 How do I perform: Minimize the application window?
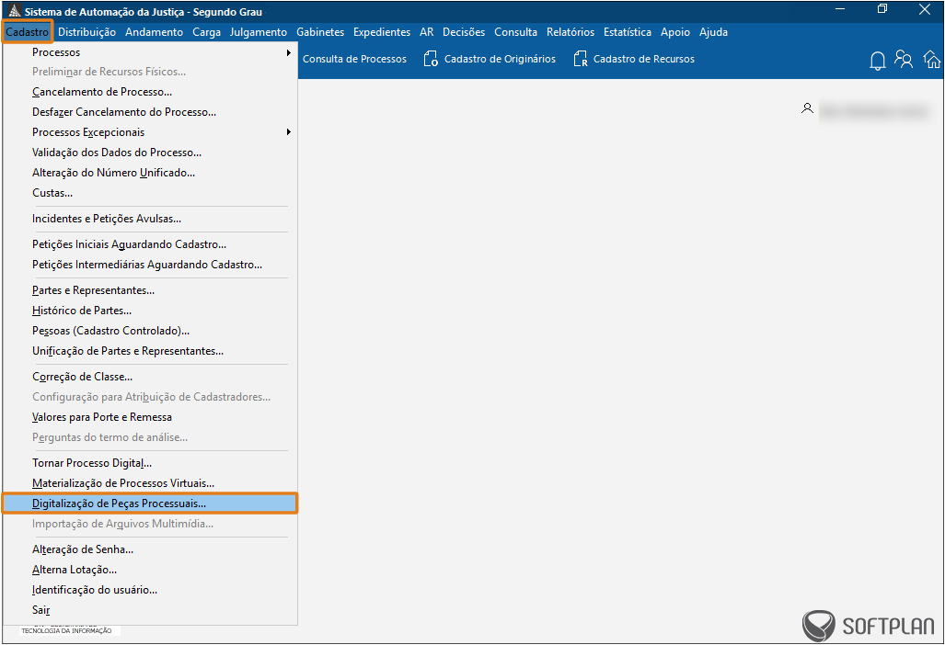pyautogui.click(x=840, y=9)
